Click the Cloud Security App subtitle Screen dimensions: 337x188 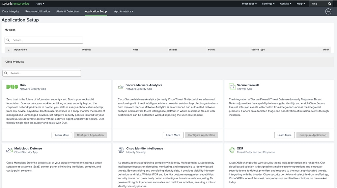pyautogui.click(x=26, y=152)
